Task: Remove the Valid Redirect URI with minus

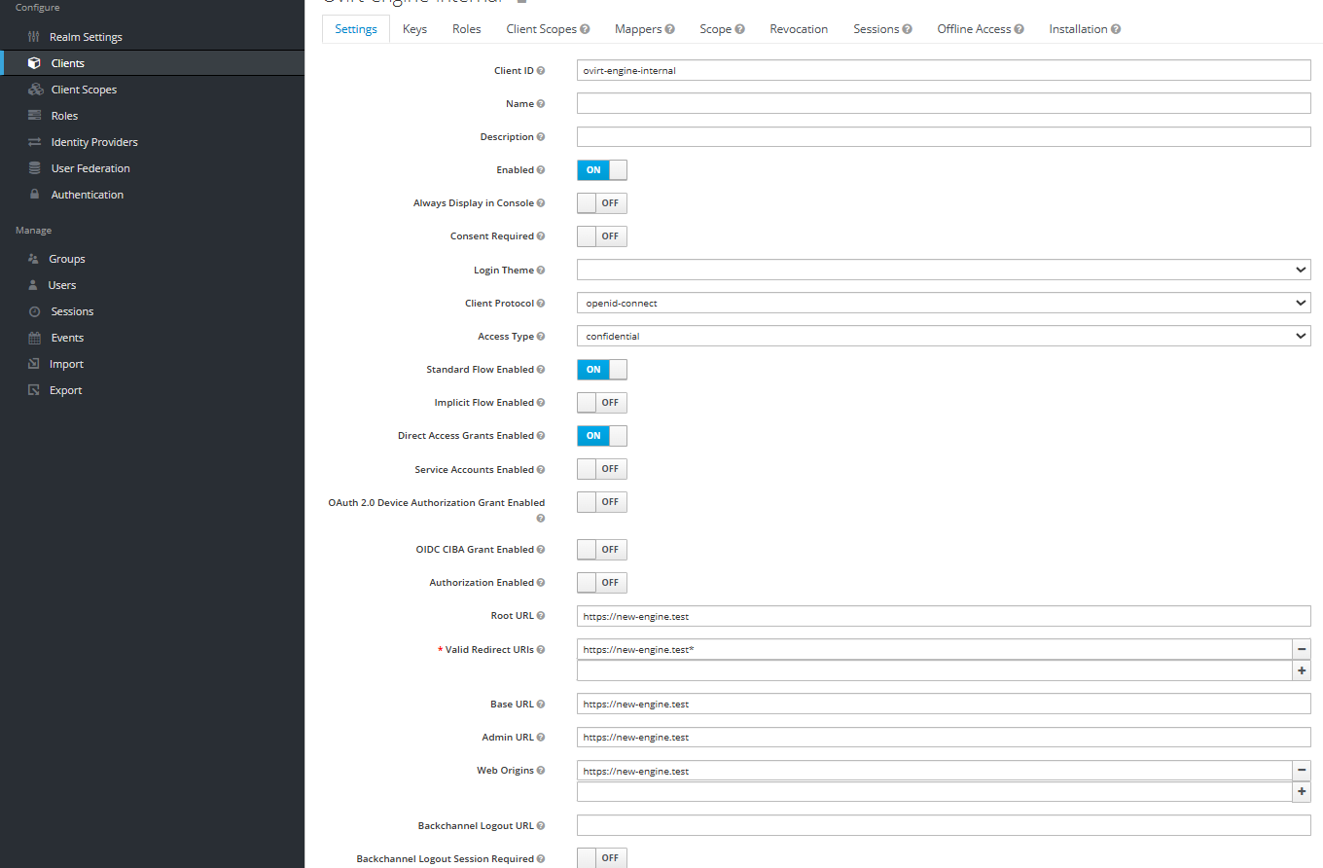Action: (1302, 649)
